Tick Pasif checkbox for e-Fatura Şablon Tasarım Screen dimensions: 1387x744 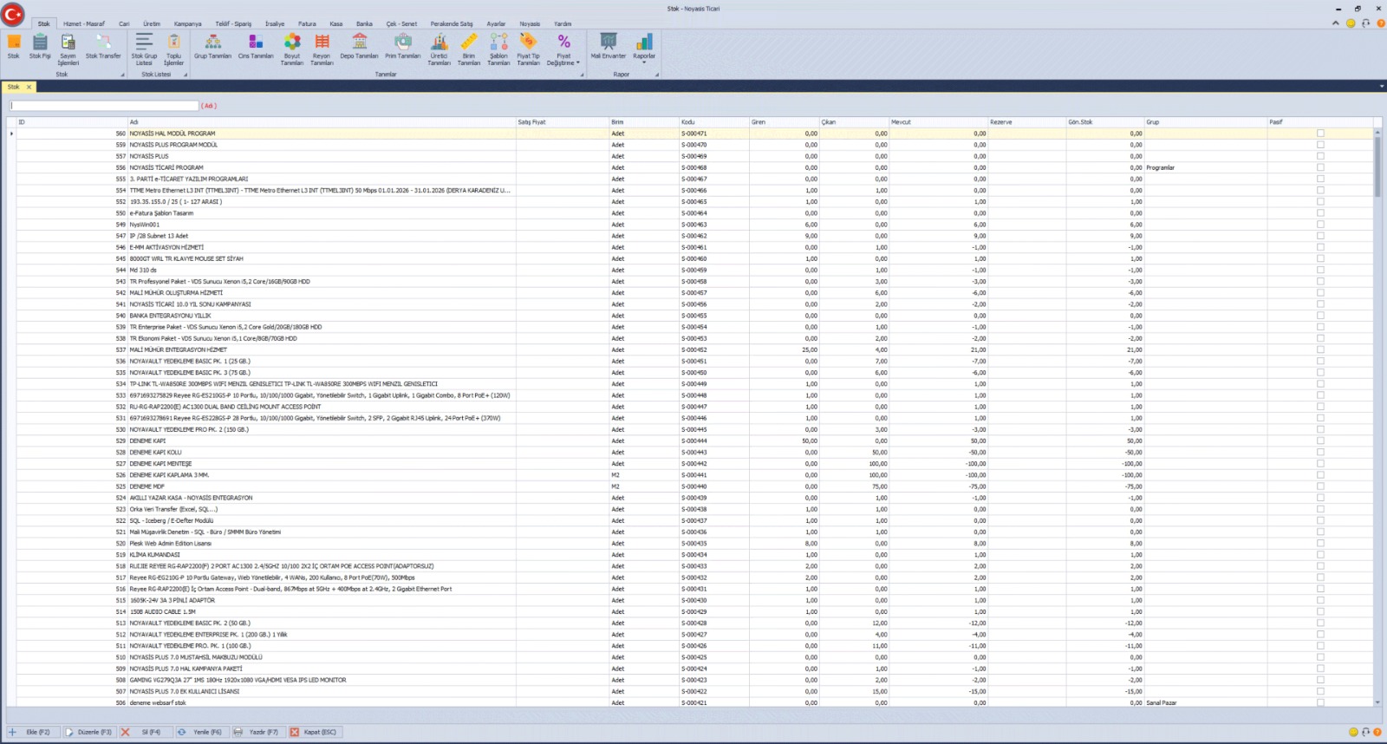pyautogui.click(x=1320, y=213)
